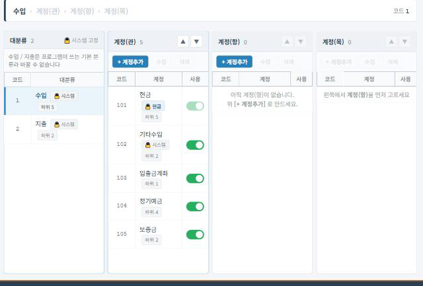
Task: Click 계정 header in 계정(목) table
Action: pos(369,79)
